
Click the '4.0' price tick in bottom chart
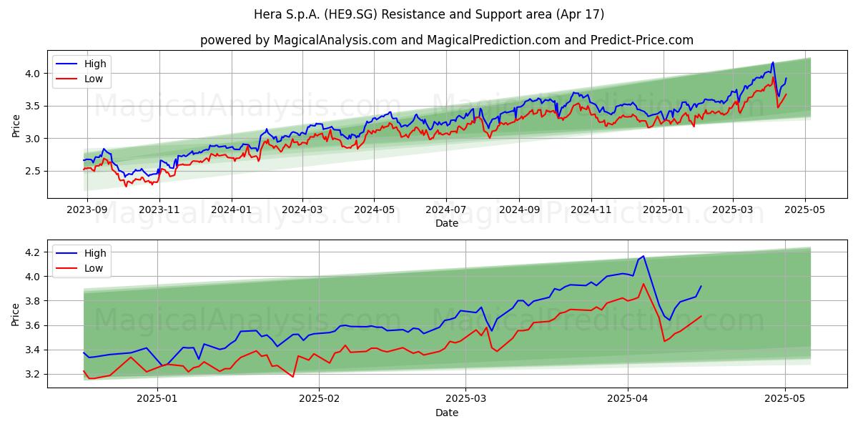[x=34, y=277]
